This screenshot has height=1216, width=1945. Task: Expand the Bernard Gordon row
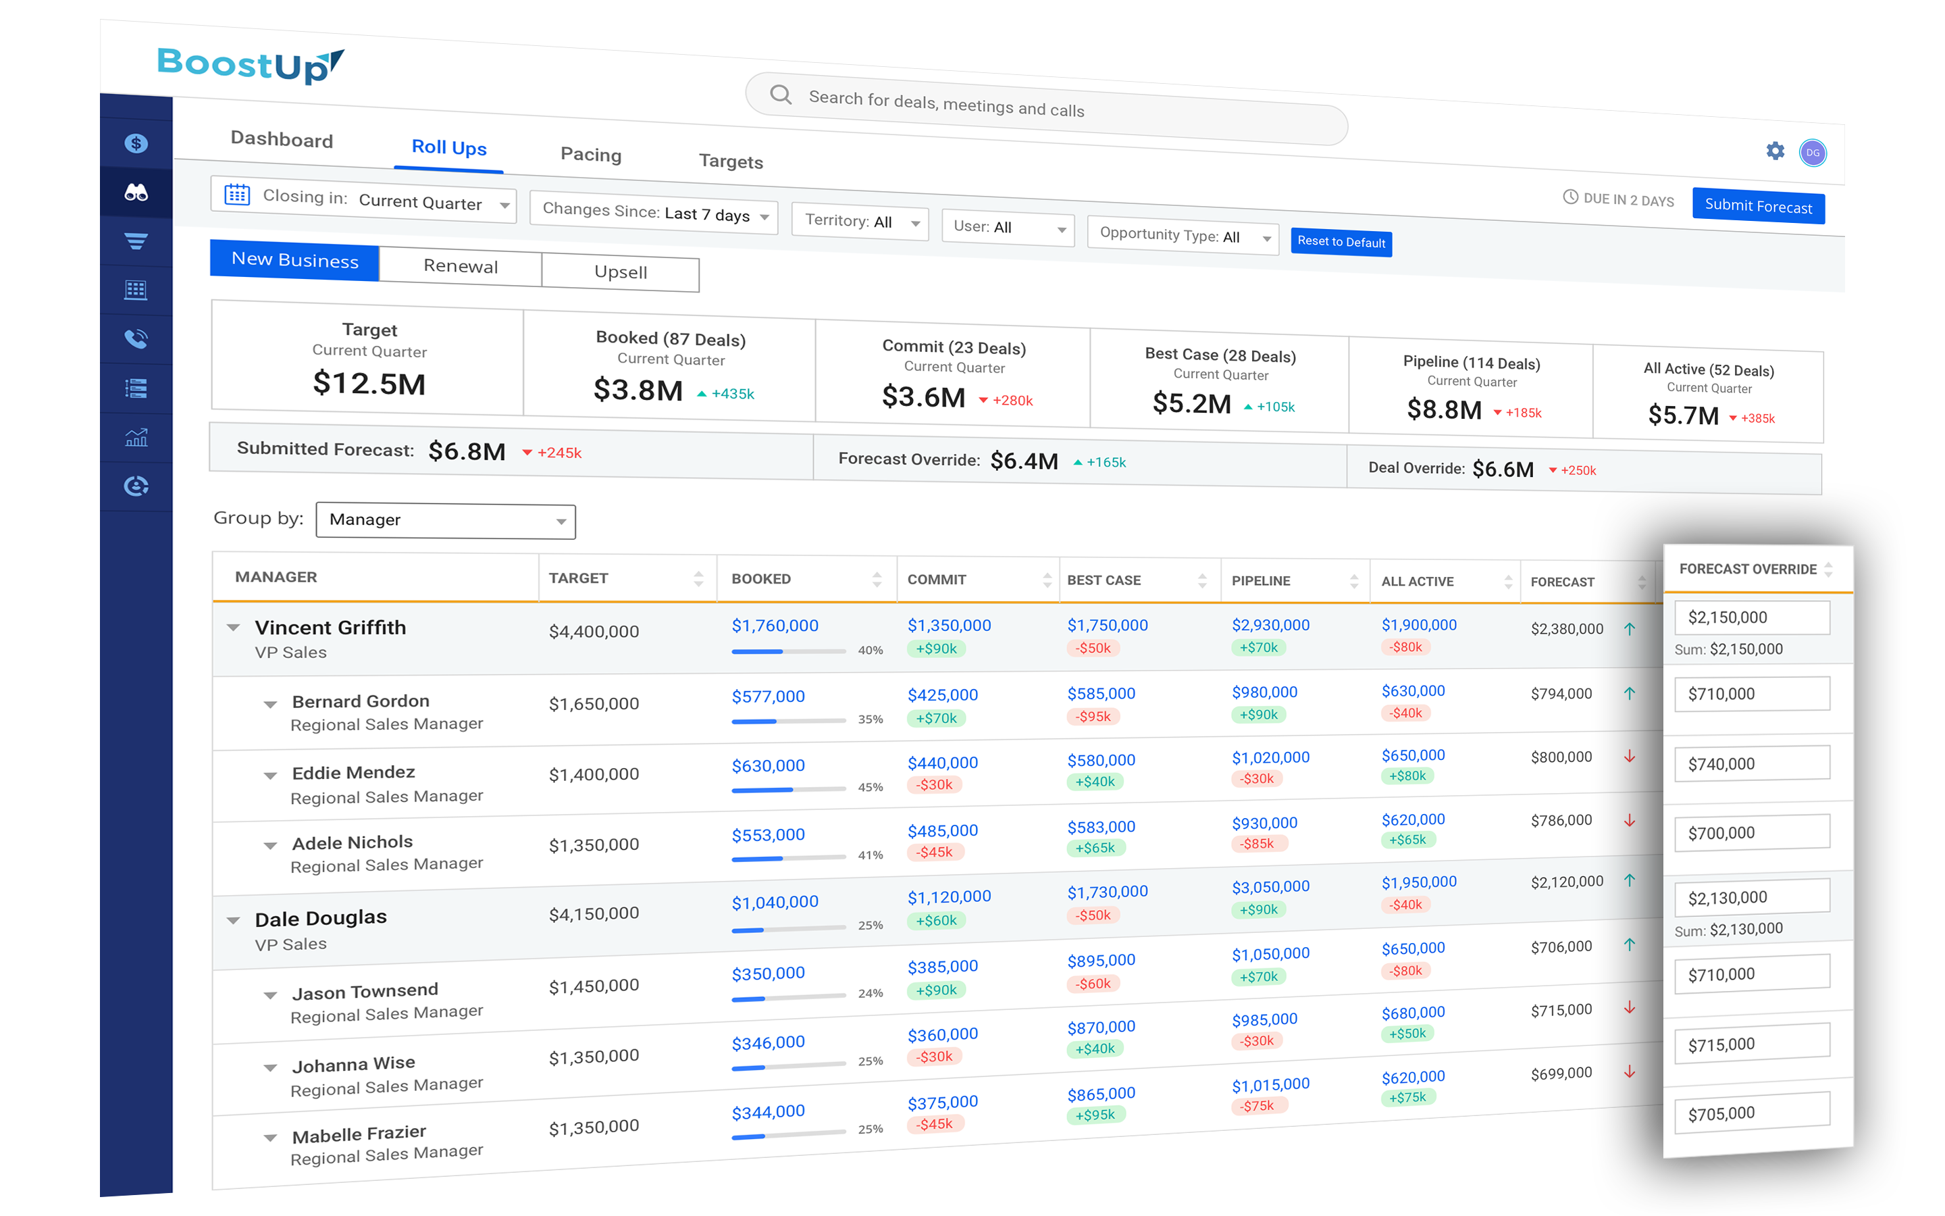tap(270, 705)
